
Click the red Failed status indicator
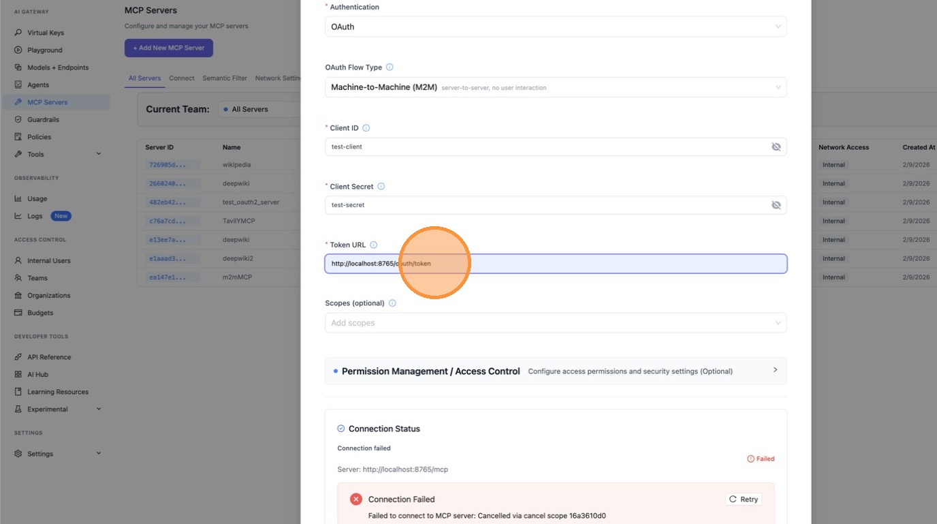[761, 459]
